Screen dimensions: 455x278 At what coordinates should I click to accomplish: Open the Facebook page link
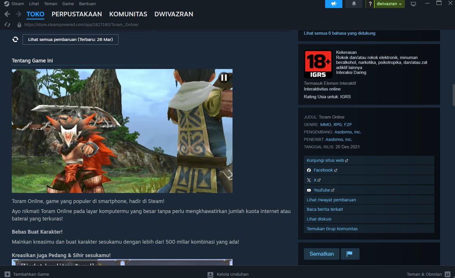[323, 170]
